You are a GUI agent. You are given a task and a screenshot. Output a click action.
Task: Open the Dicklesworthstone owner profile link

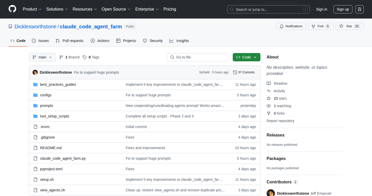click(x=35, y=27)
